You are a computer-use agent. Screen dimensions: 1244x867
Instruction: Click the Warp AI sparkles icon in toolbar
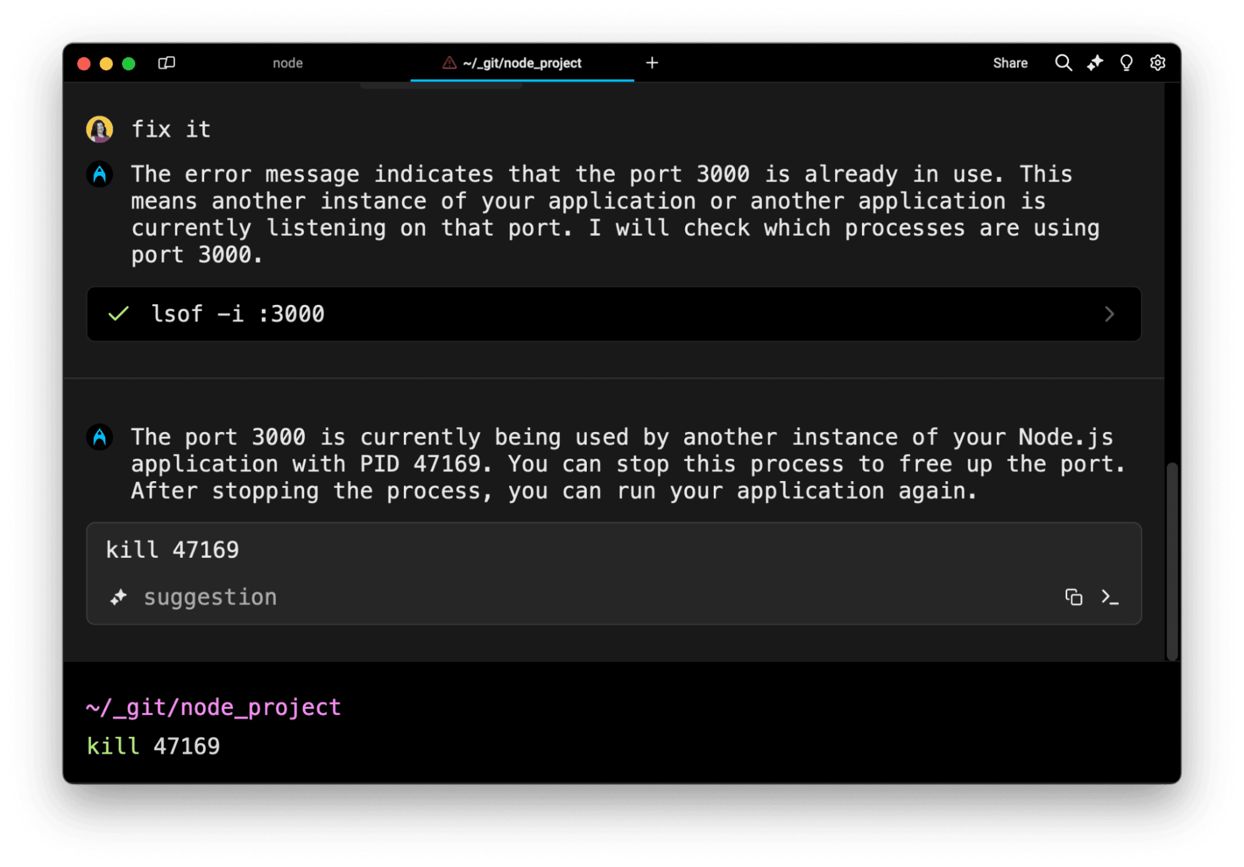pyautogui.click(x=1095, y=63)
